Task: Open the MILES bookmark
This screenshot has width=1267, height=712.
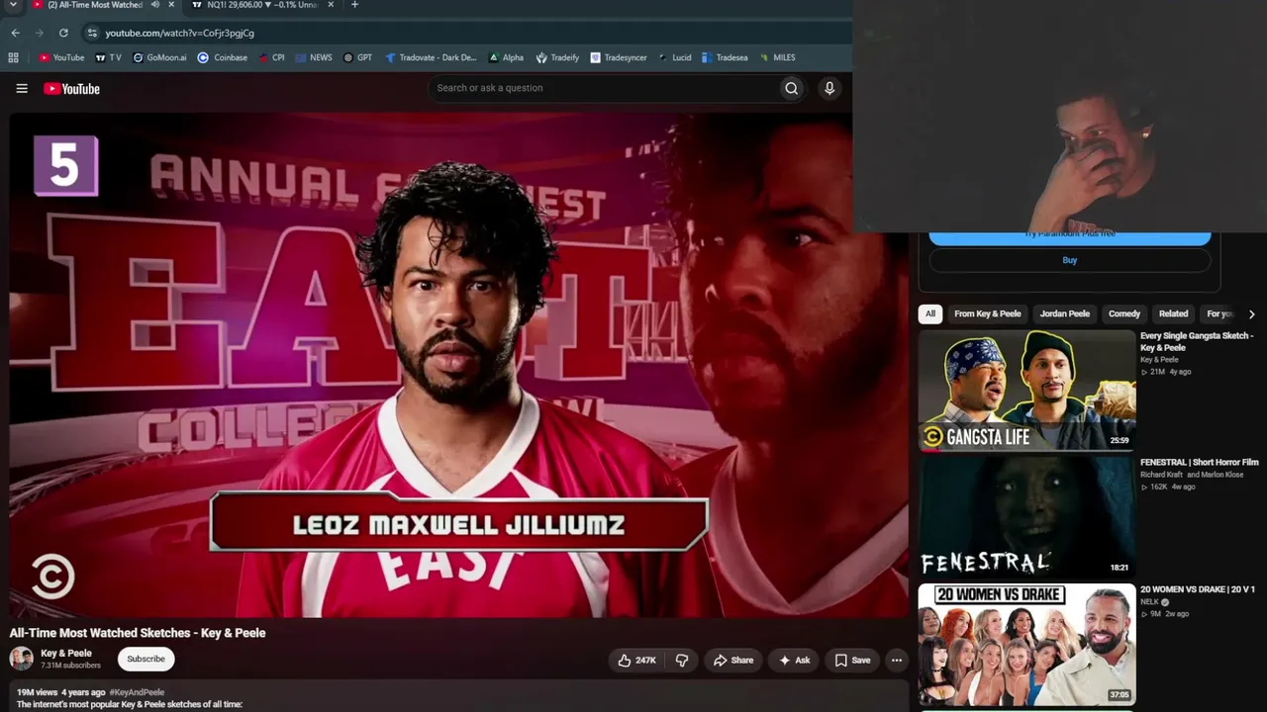Action: [778, 57]
